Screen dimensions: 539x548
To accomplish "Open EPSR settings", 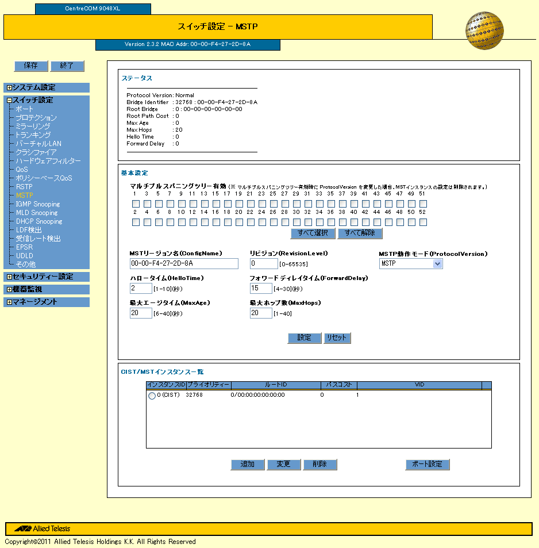I will pos(24,247).
